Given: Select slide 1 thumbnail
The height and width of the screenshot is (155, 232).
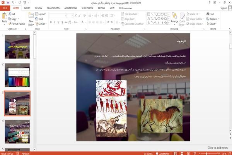Looking at the screenshot, I should point(17,47).
